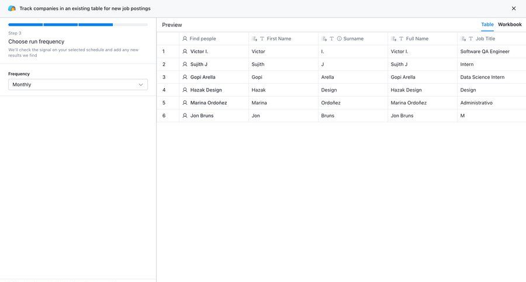Switch to the Table preview tab

coord(487,24)
